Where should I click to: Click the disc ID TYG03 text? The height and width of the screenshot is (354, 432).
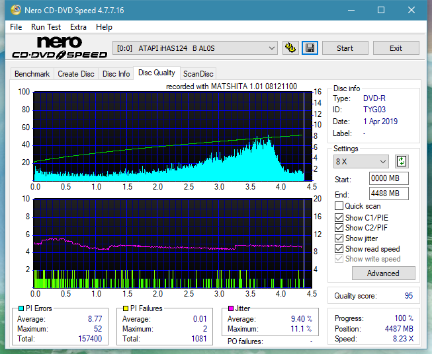point(374,110)
